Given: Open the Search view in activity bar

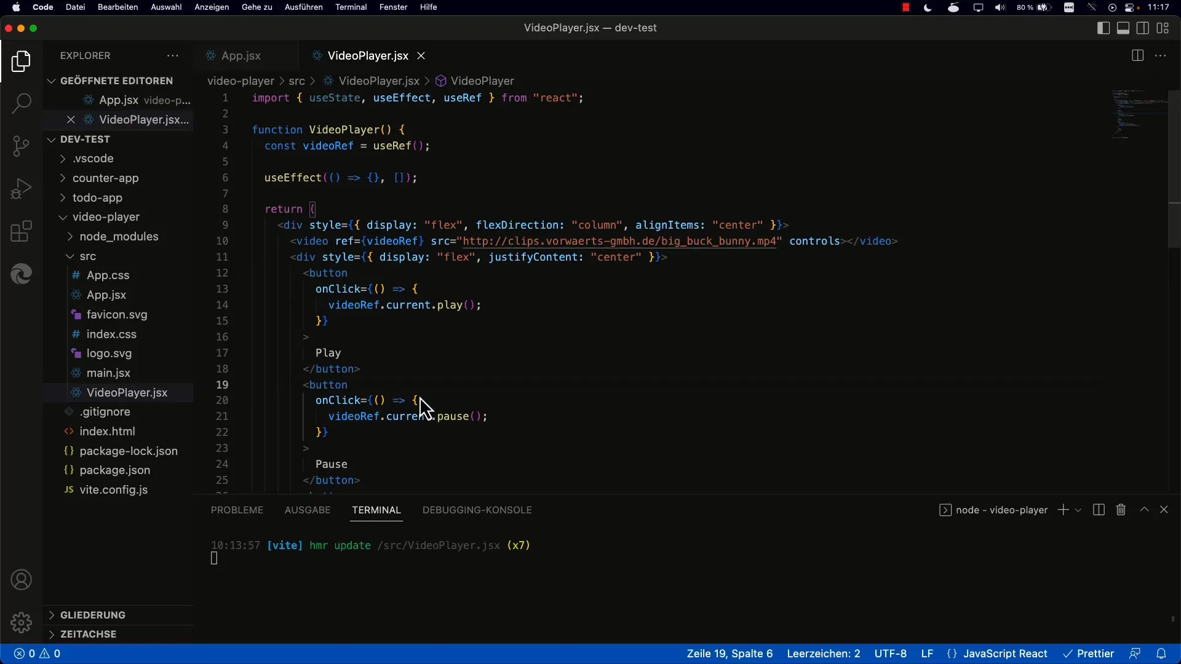Looking at the screenshot, I should pos(21,103).
